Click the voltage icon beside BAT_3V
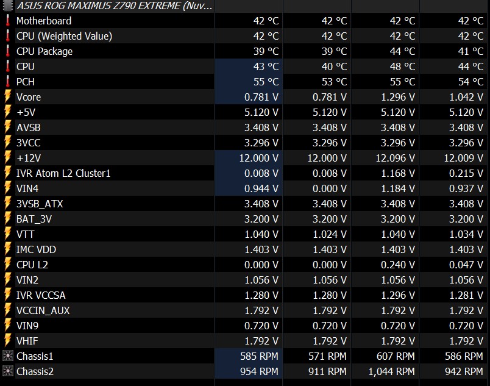Viewport: 490px width, 386px height. tap(8, 219)
